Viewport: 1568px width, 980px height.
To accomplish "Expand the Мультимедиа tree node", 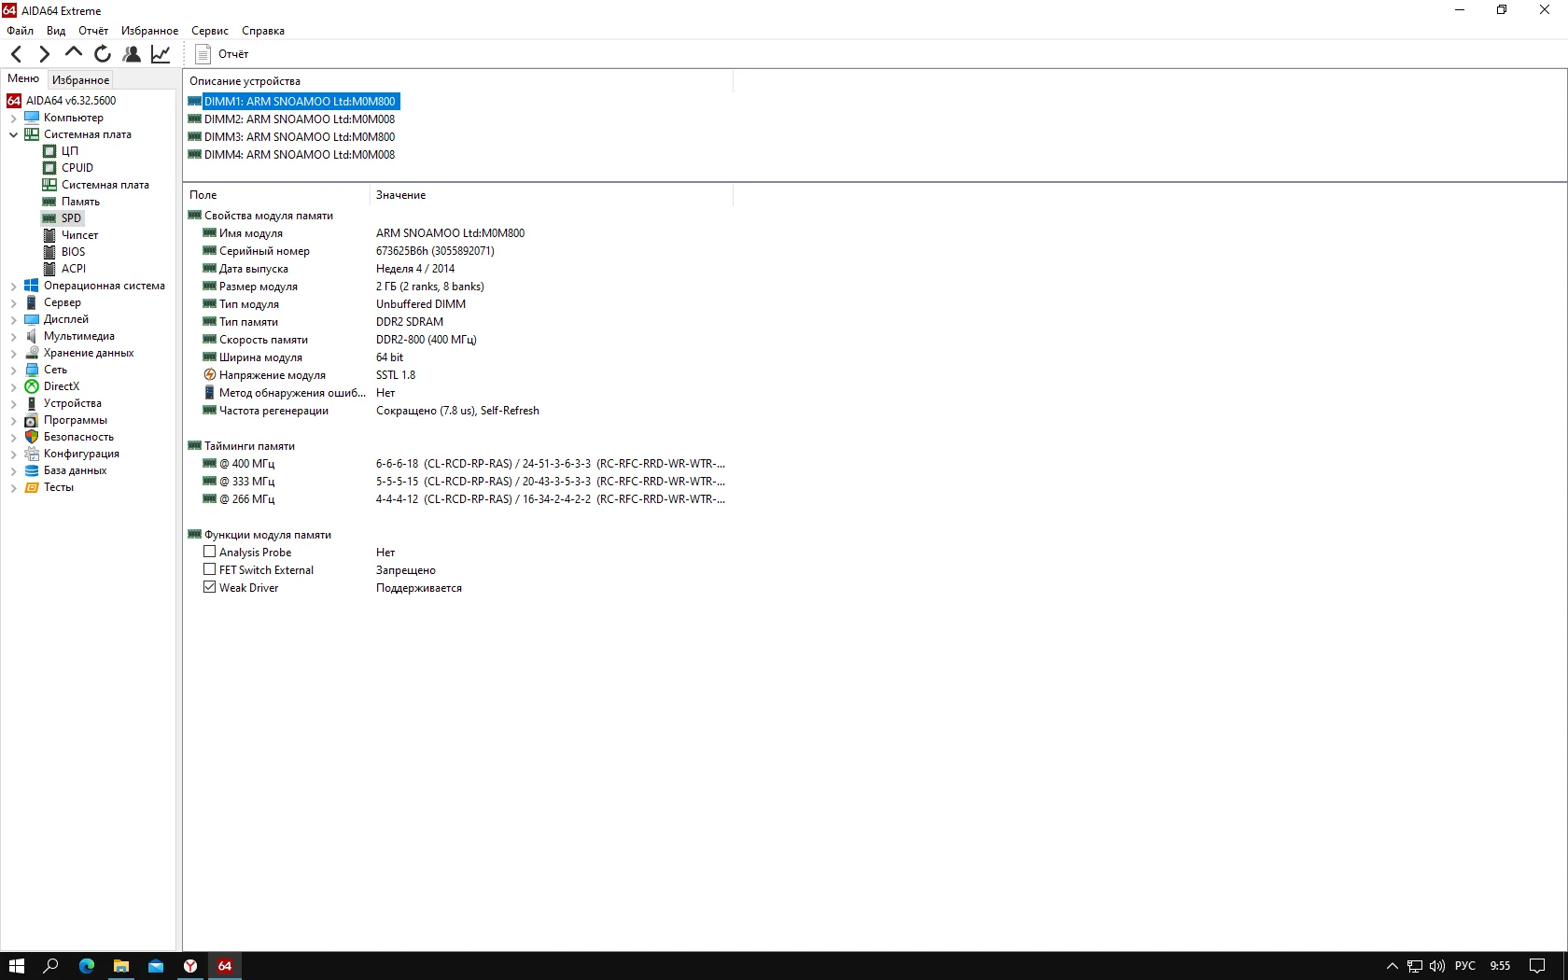I will tap(13, 336).
